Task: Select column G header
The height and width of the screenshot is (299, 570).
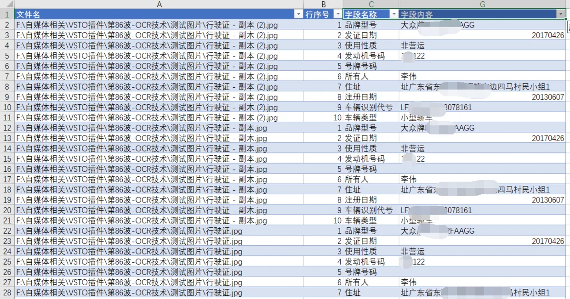Action: [483, 4]
